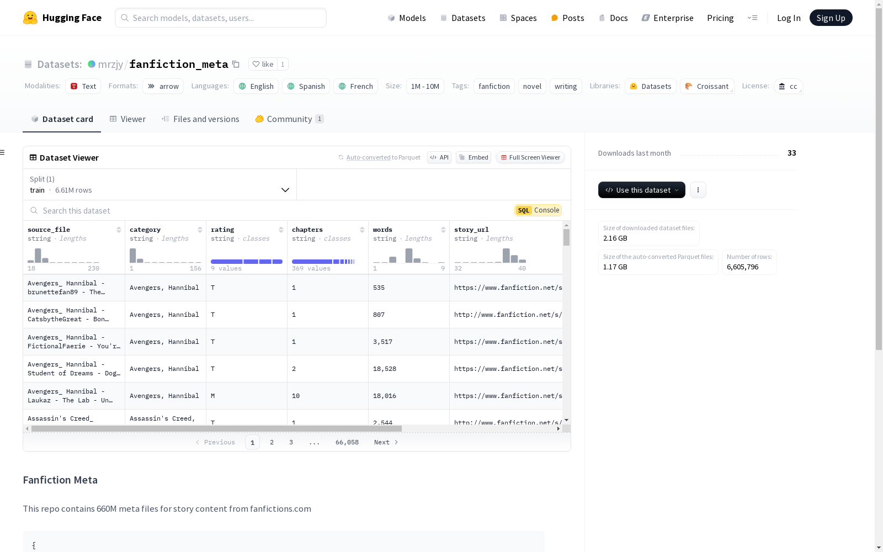The width and height of the screenshot is (883, 552).
Task: Click the cc license tag
Action: 788,86
